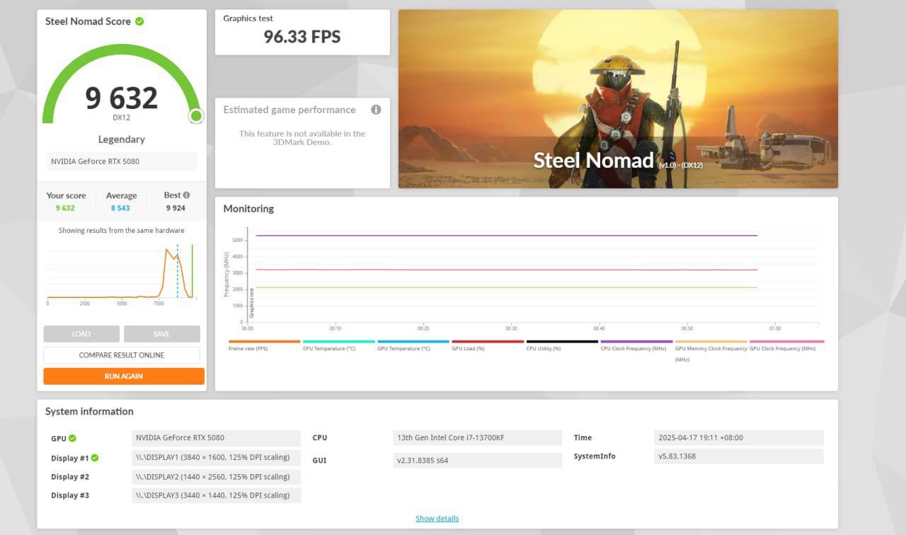This screenshot has height=535, width=906.
Task: Click the System information heading
Action: (x=89, y=411)
